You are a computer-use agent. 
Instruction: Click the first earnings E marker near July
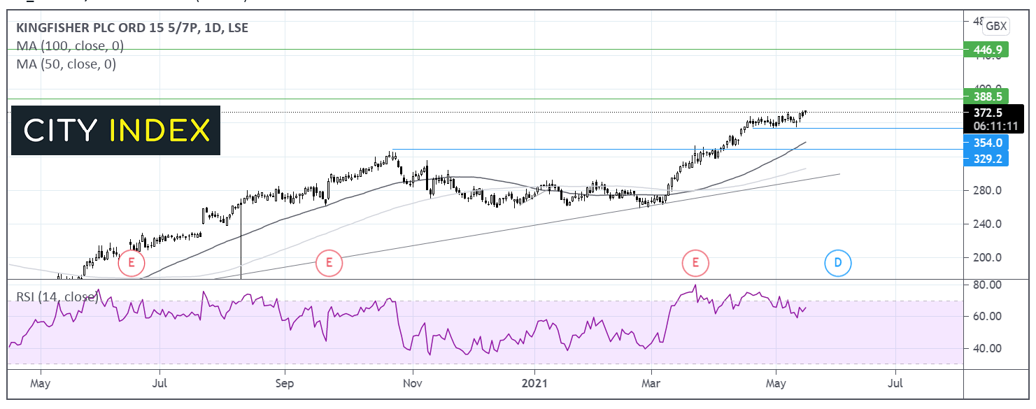[131, 263]
